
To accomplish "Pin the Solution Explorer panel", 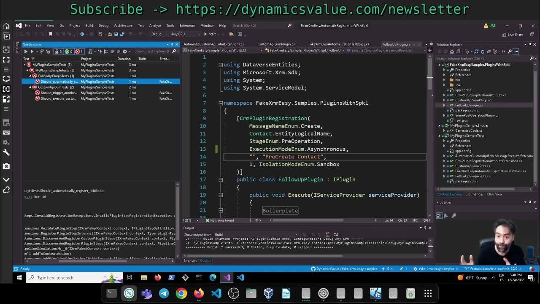I will pos(530,44).
